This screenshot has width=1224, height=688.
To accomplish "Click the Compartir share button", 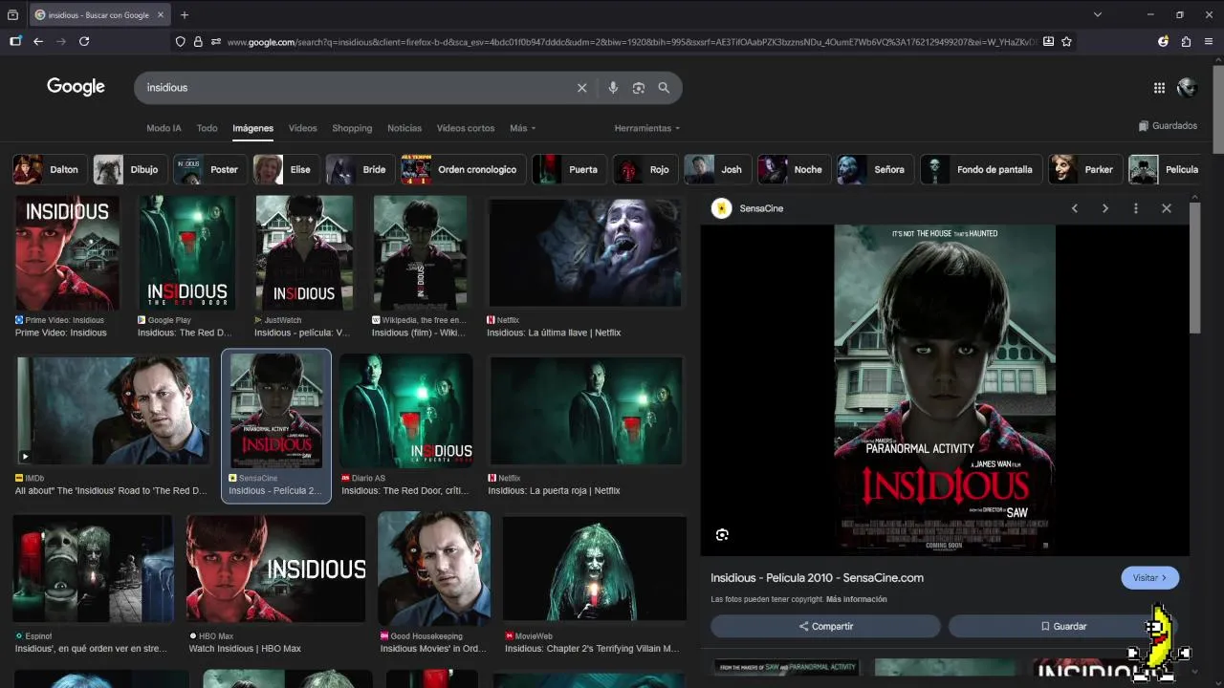I will tap(825, 626).
